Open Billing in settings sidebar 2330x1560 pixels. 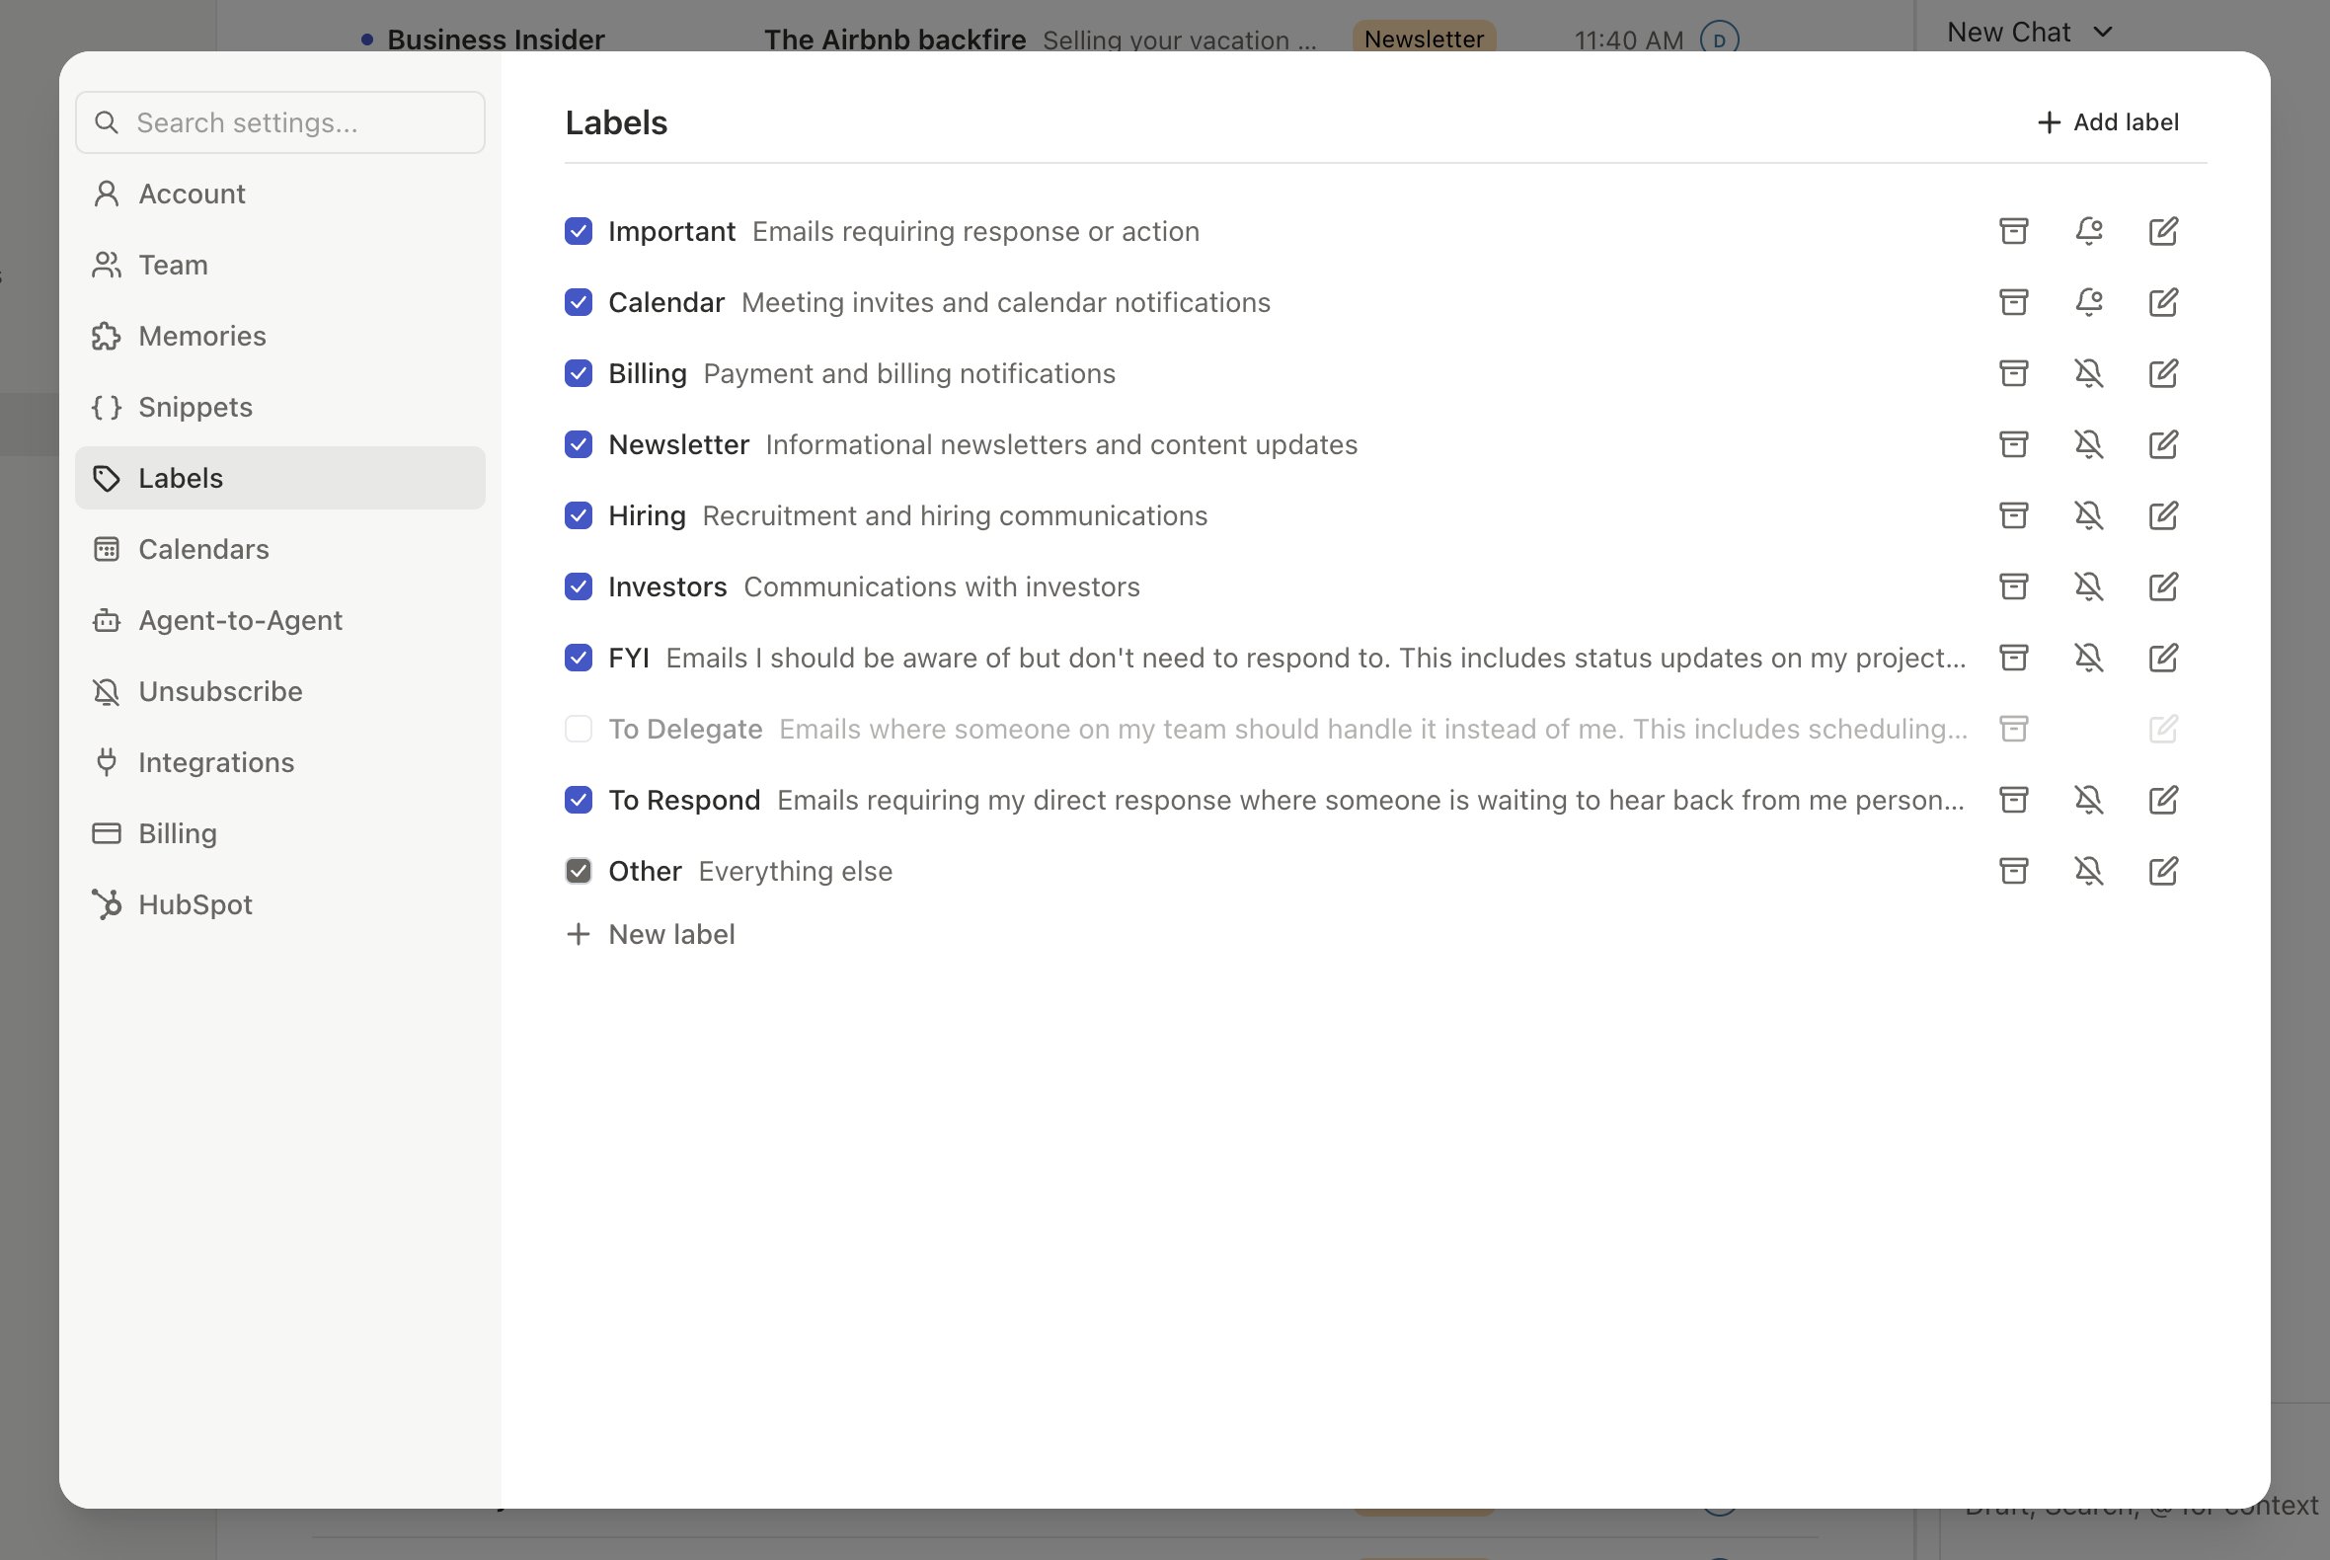point(279,833)
